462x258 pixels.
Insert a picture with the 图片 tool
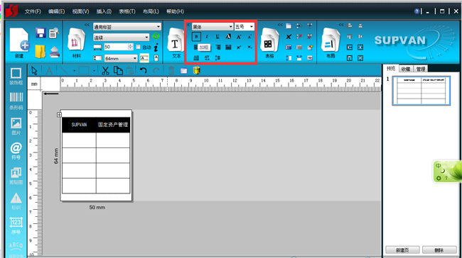tap(16, 126)
